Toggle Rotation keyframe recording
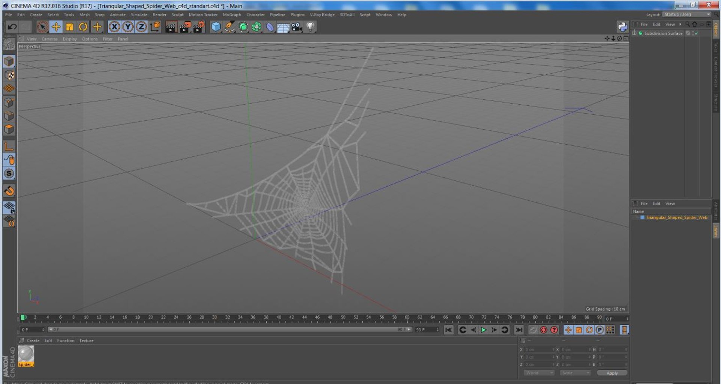Image resolution: width=721 pixels, height=384 pixels. [x=589, y=330]
